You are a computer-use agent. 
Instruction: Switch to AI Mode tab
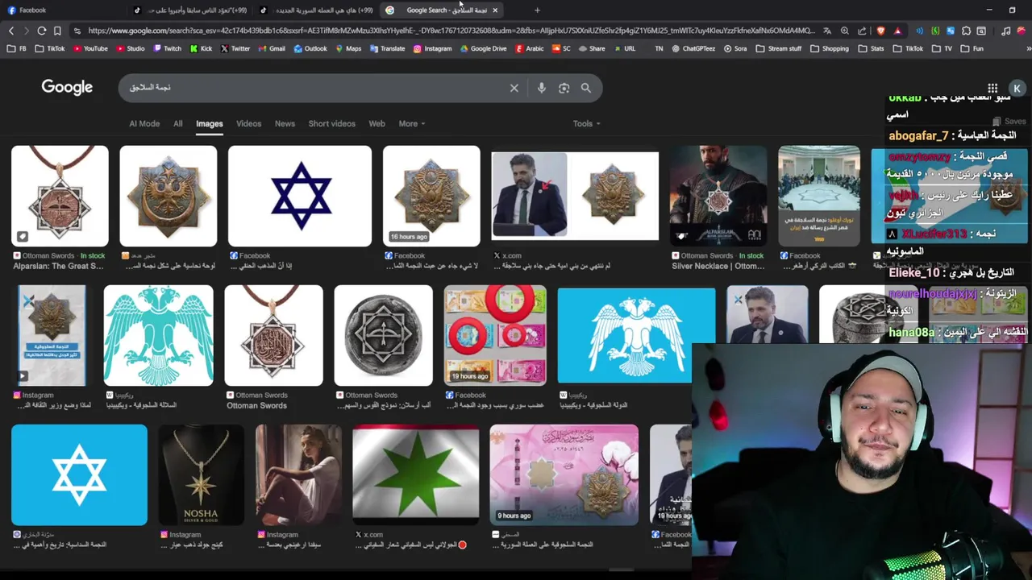point(144,123)
